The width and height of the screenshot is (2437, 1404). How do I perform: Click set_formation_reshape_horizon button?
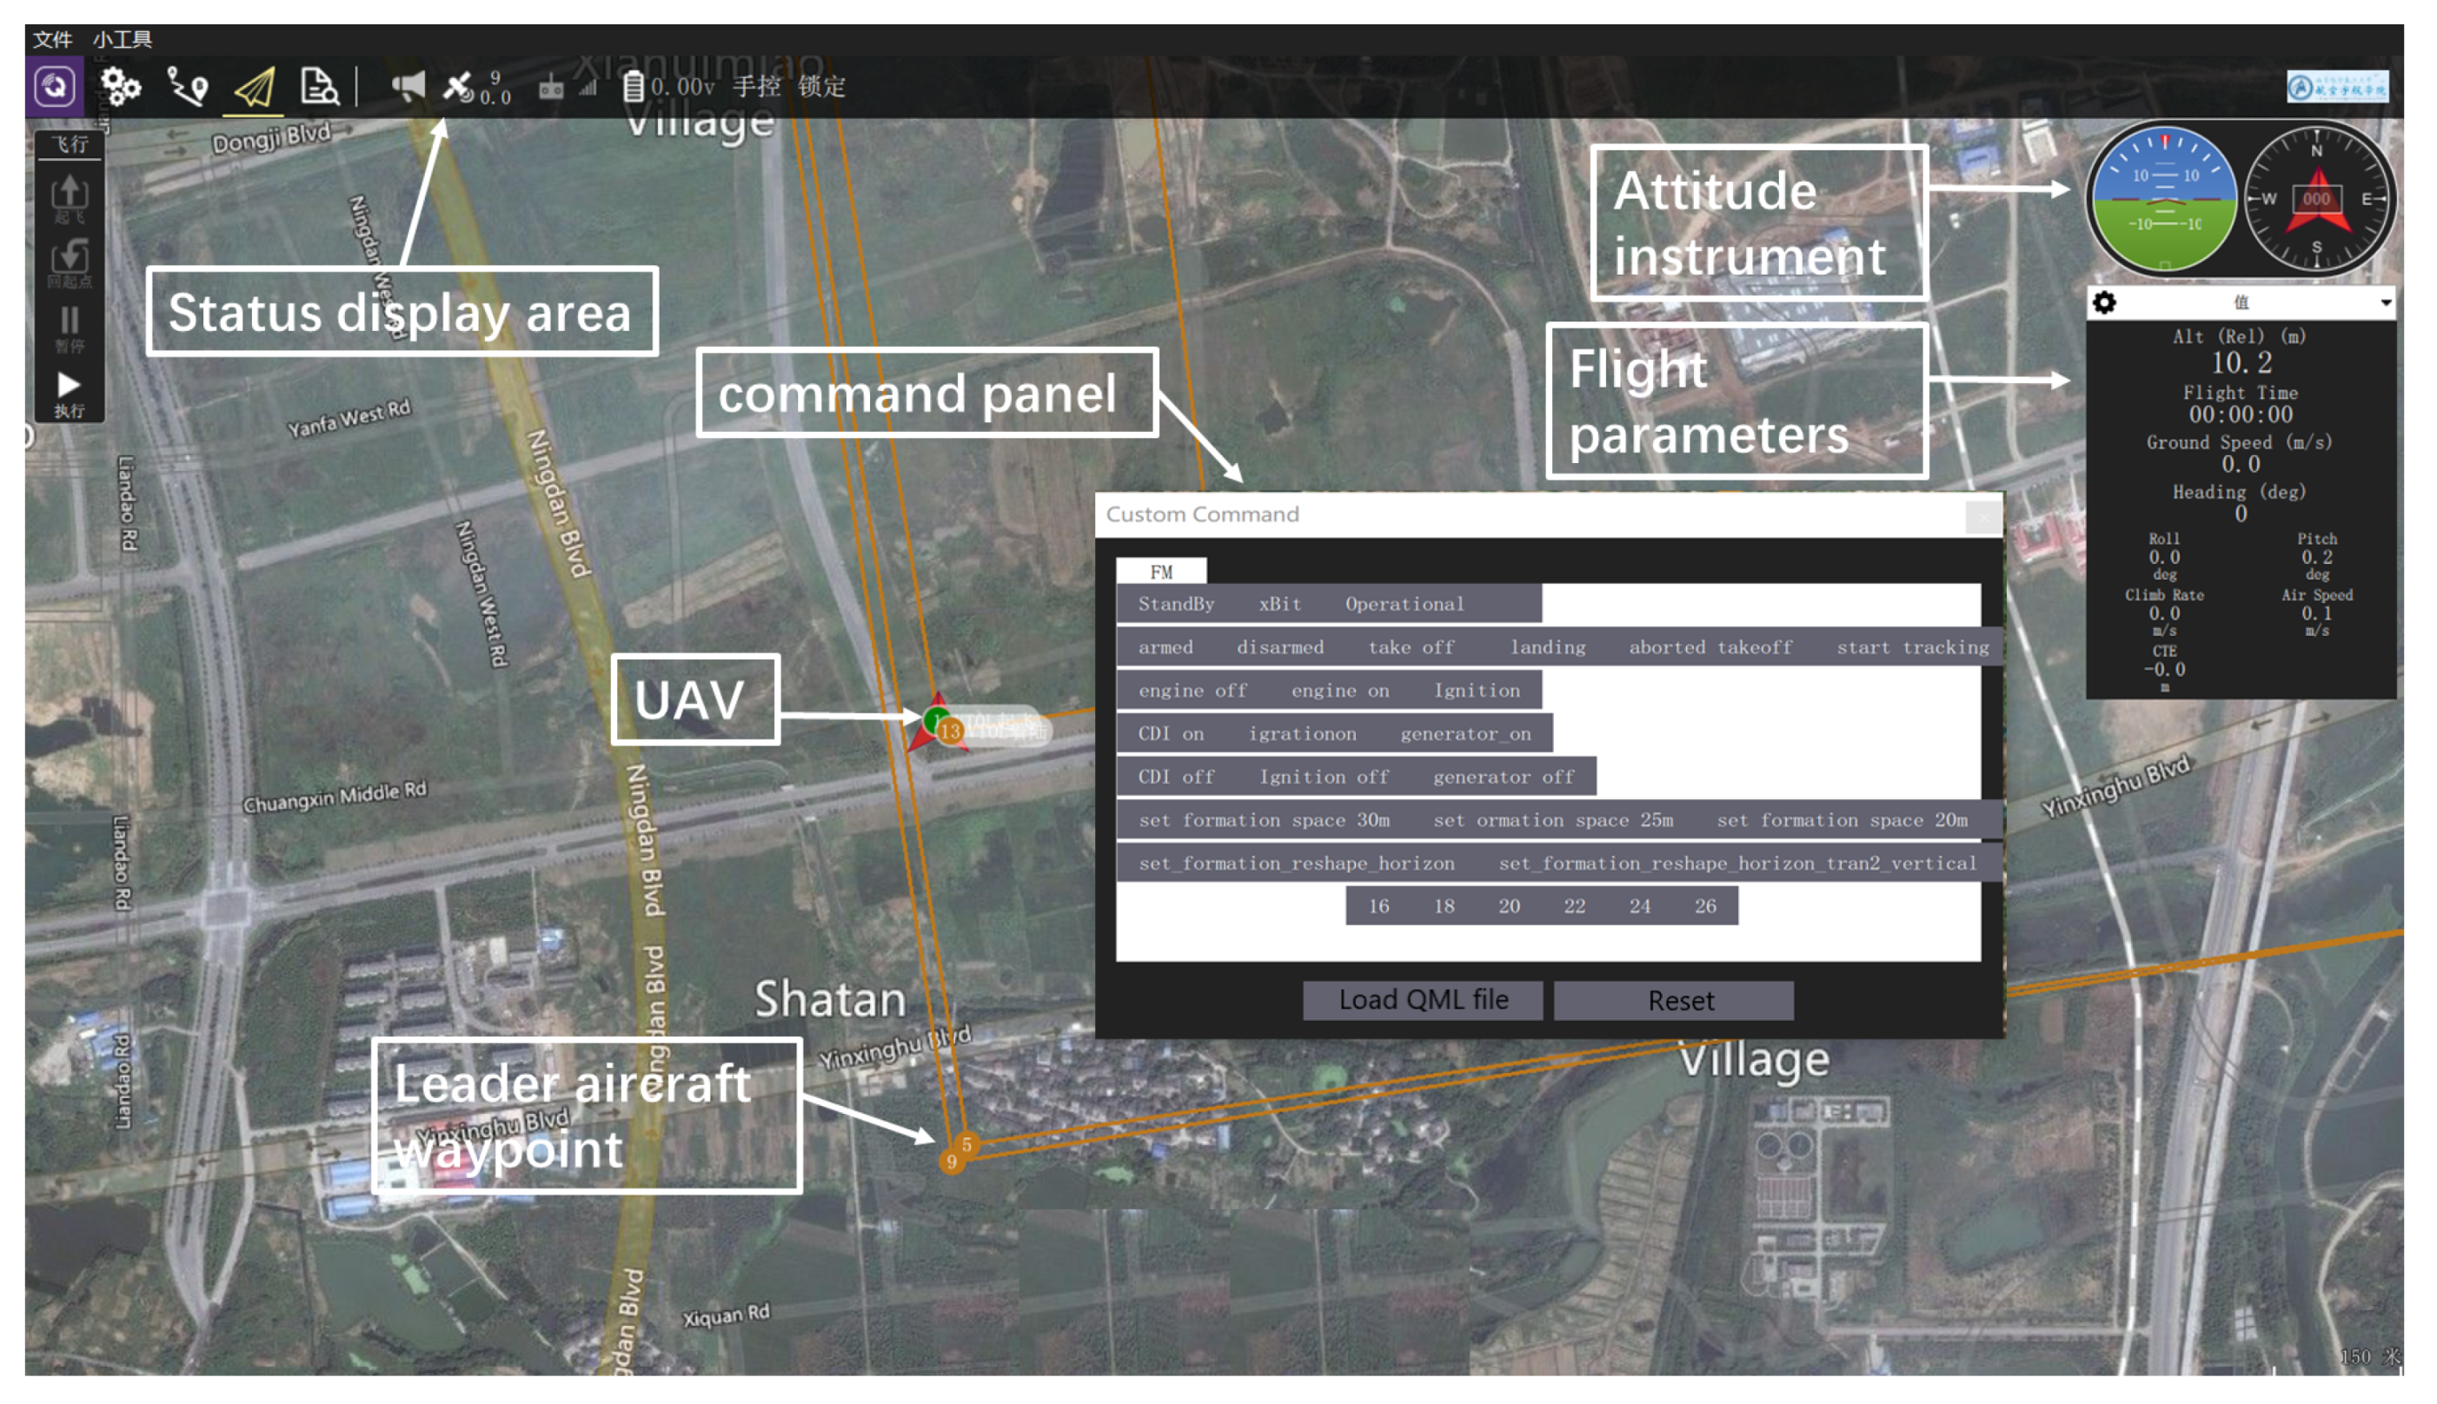point(1296,864)
